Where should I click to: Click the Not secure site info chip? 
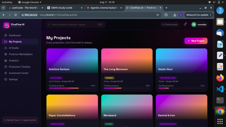click(x=29, y=15)
